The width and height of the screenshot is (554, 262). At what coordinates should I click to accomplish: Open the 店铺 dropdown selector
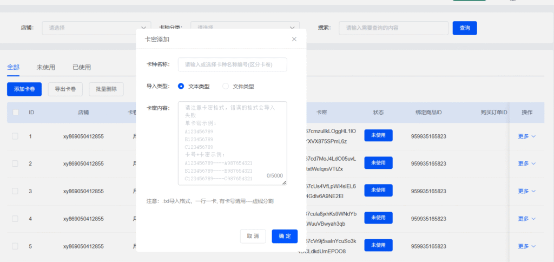[96, 28]
